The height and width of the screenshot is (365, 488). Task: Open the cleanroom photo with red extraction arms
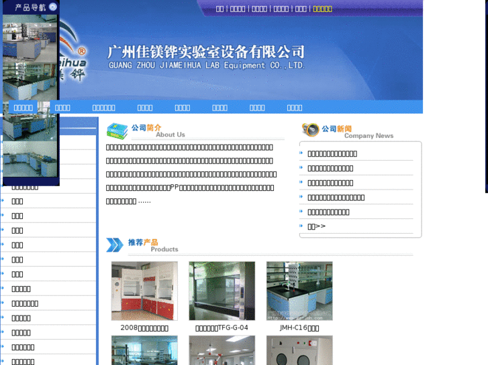[222, 350]
